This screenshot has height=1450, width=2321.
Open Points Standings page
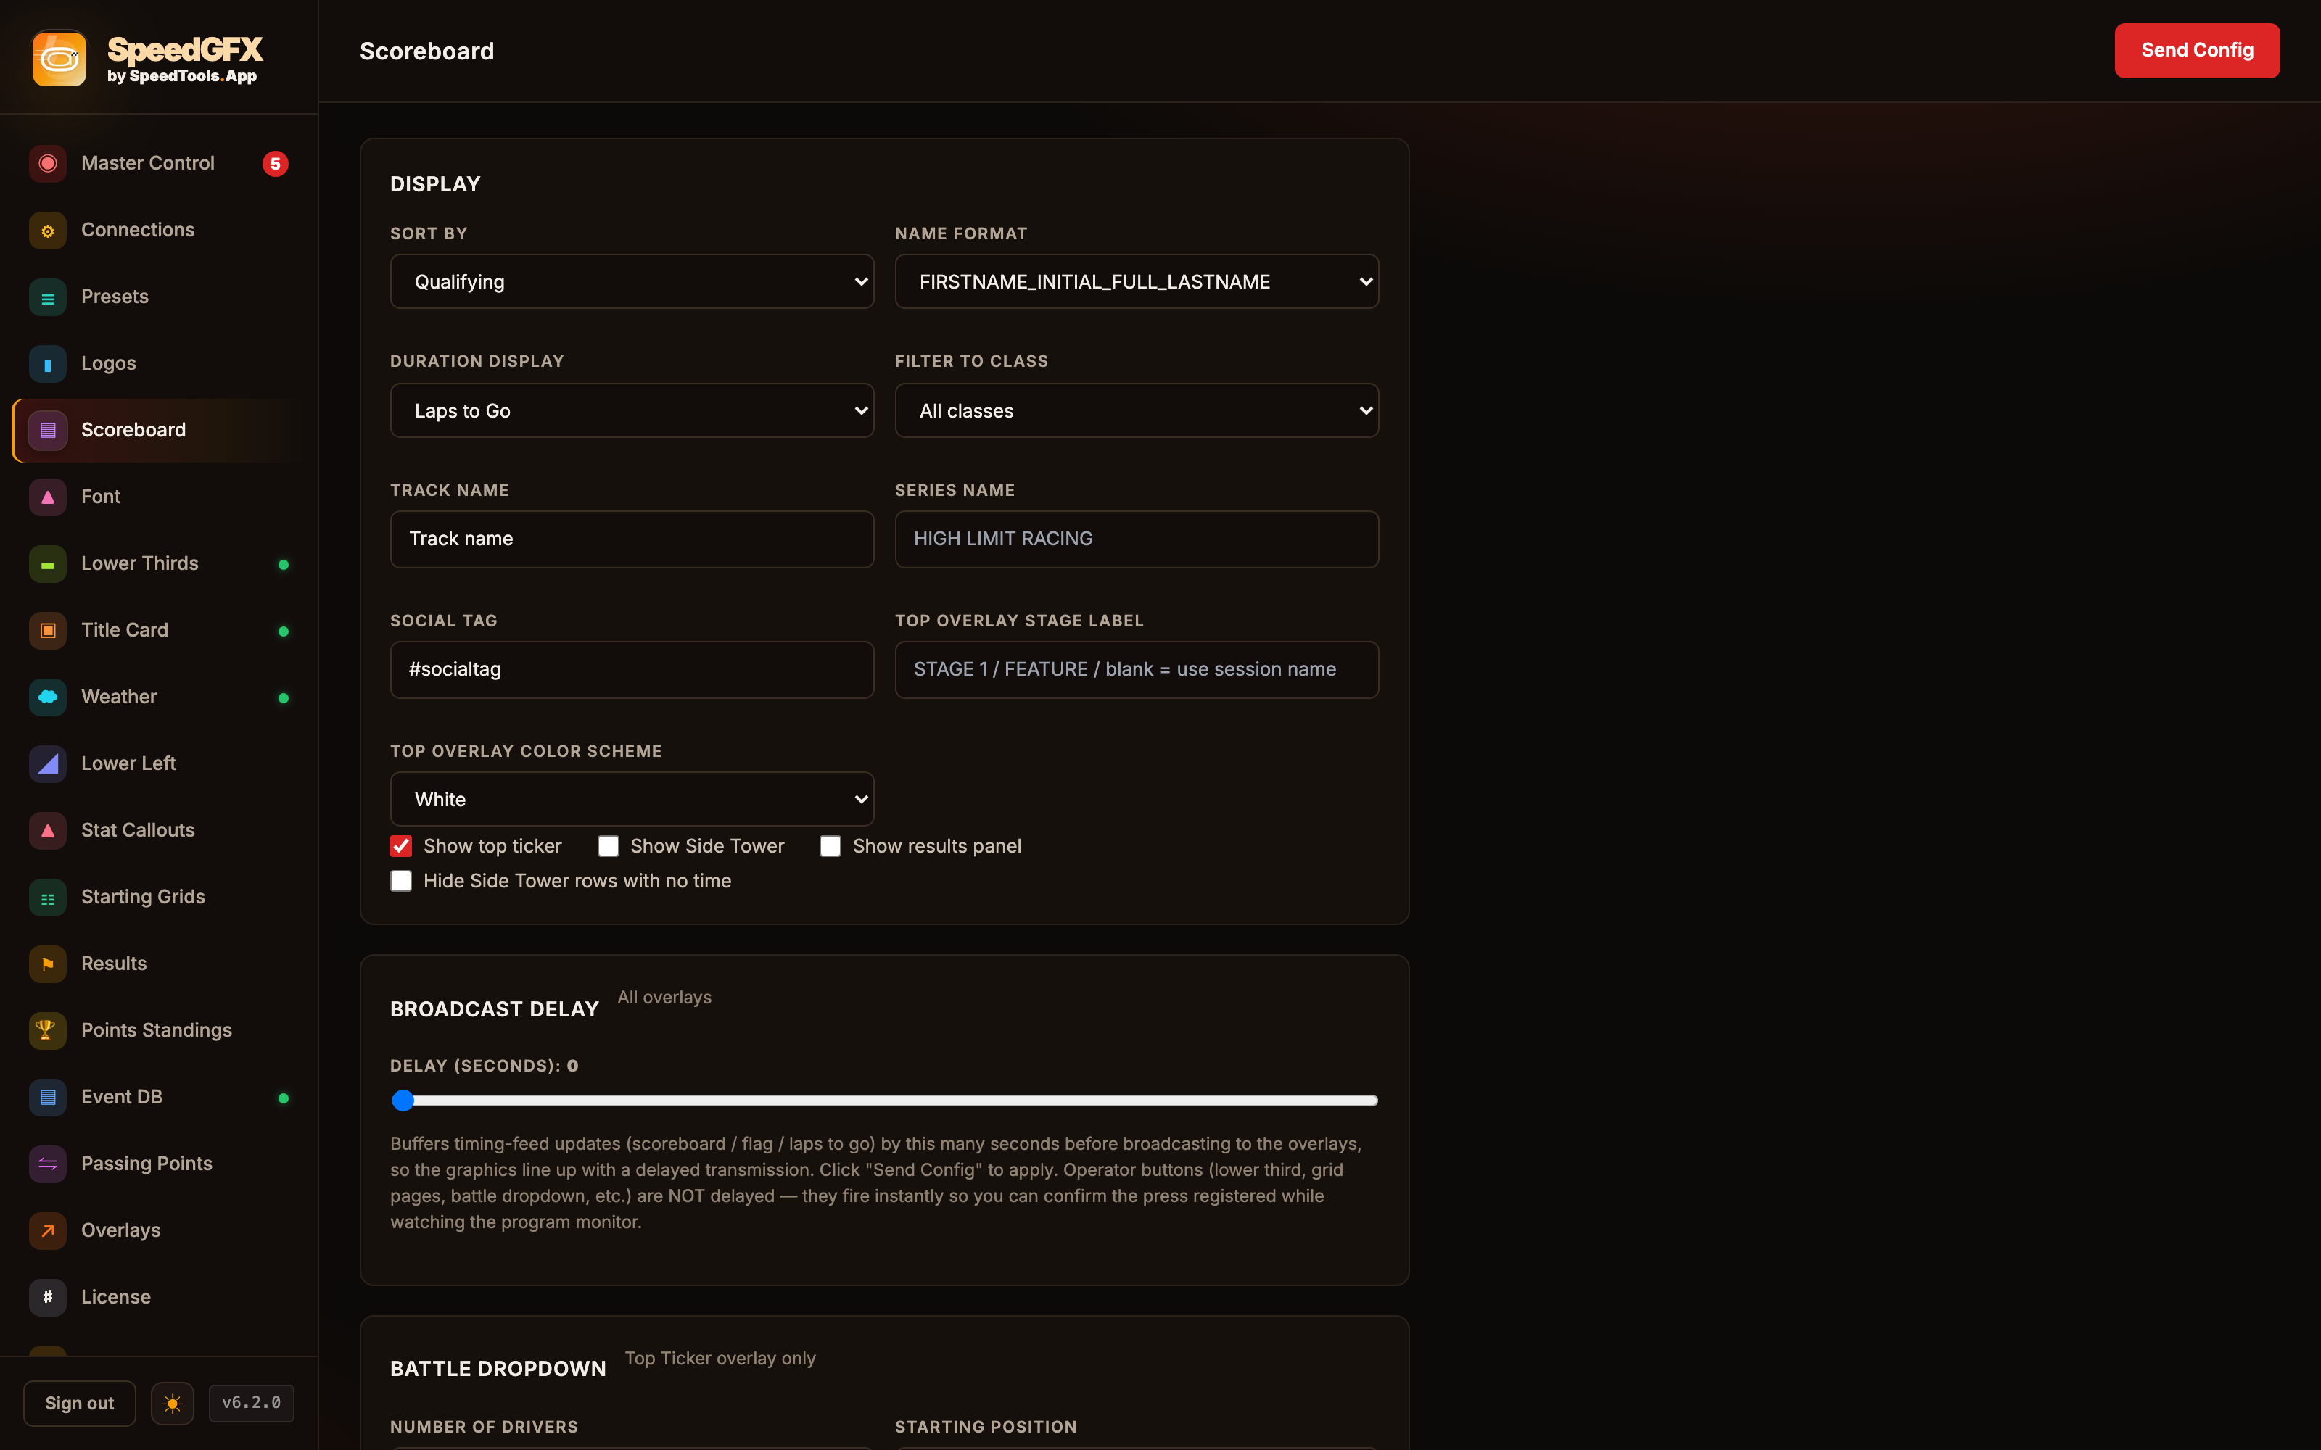158,1031
